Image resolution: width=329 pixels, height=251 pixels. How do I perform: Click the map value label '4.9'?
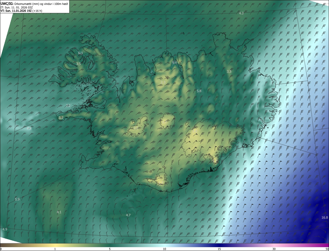[5, 229]
